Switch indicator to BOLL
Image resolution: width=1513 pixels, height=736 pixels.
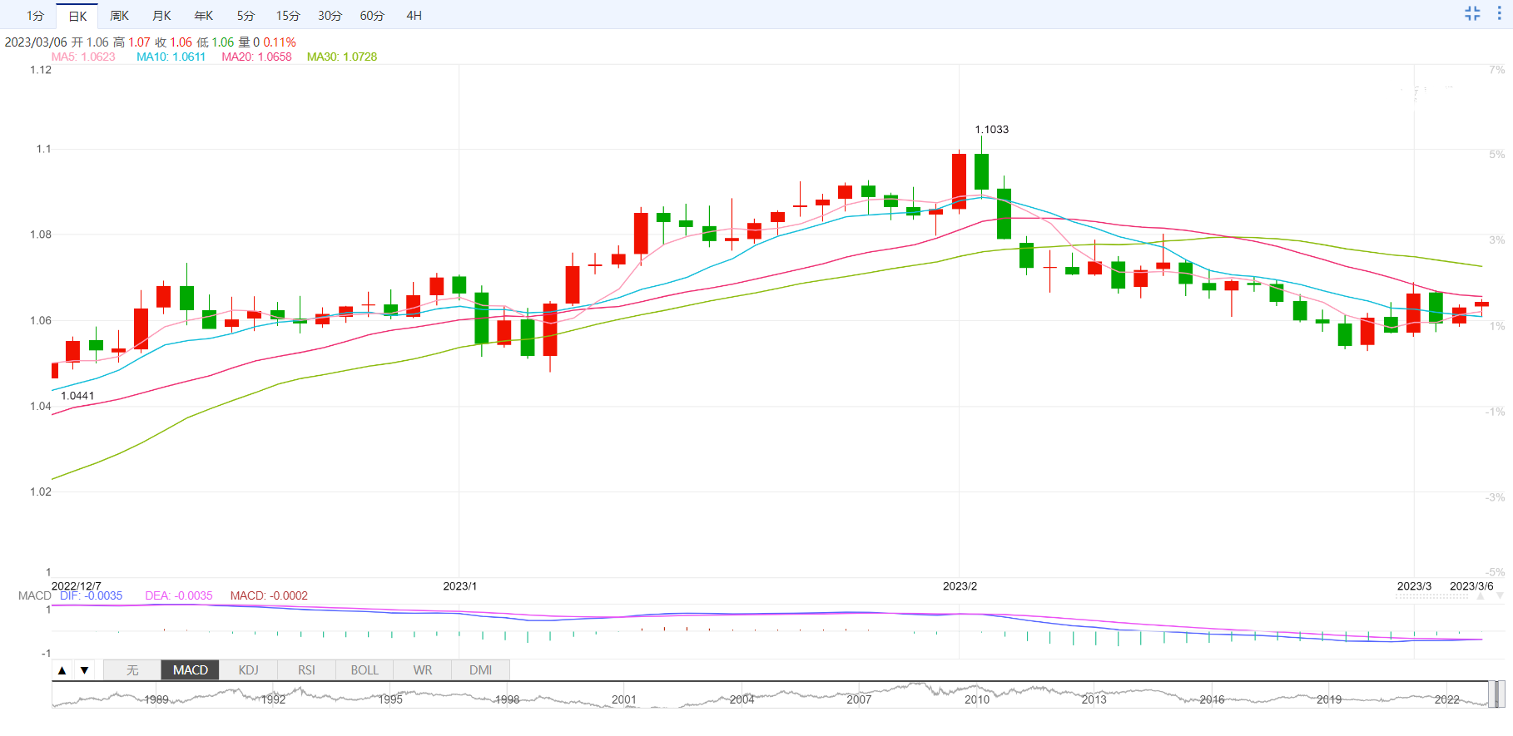(x=365, y=670)
